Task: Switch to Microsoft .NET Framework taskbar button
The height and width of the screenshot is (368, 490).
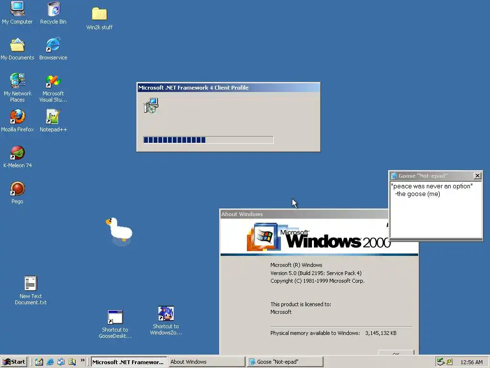Action: point(129,362)
